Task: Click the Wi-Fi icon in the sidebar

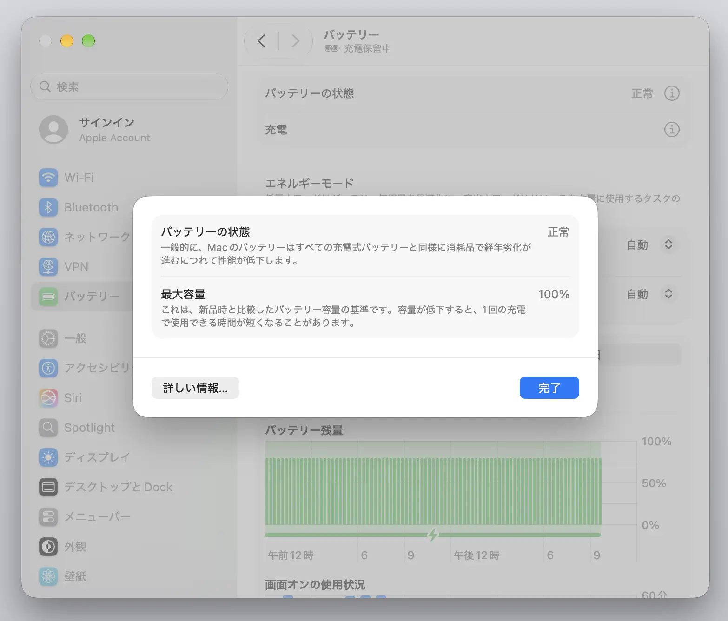Action: coord(48,178)
